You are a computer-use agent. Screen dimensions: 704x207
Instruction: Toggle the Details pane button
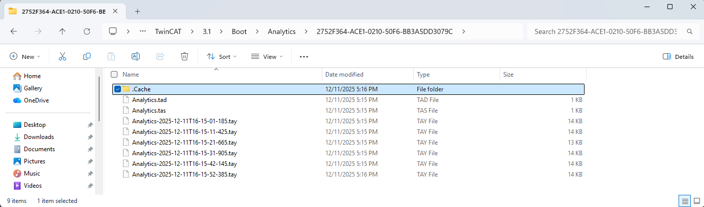click(679, 57)
